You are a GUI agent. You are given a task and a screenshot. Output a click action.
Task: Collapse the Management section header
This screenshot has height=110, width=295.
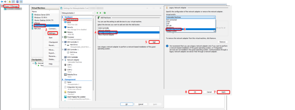pyautogui.click(x=63, y=79)
